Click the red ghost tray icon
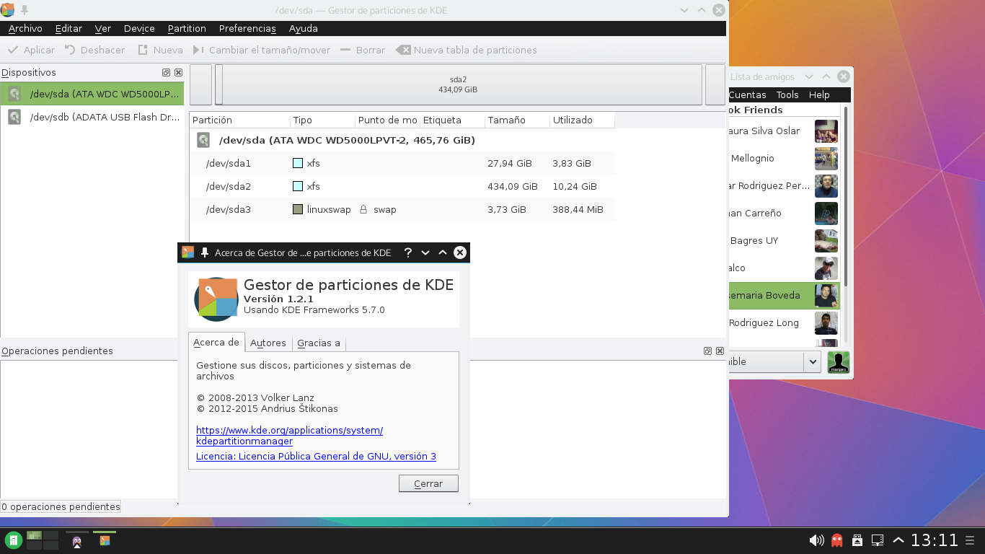This screenshot has height=554, width=985. coord(837,540)
